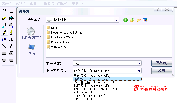Open the View (查看) menu
The width and height of the screenshot is (177, 103).
coord(35,3)
